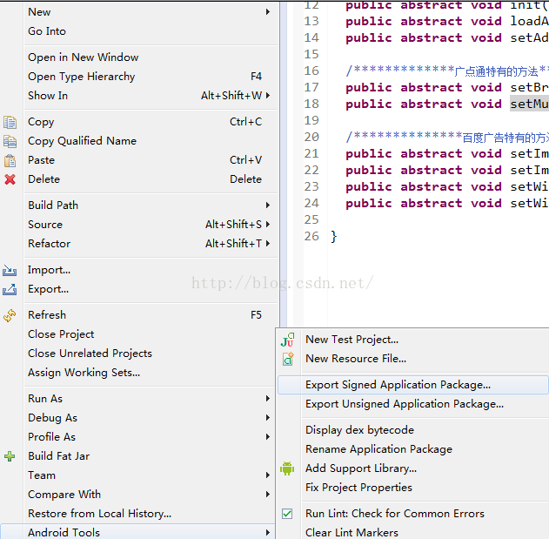
Task: Click the Refresh icon
Action: tap(10, 315)
